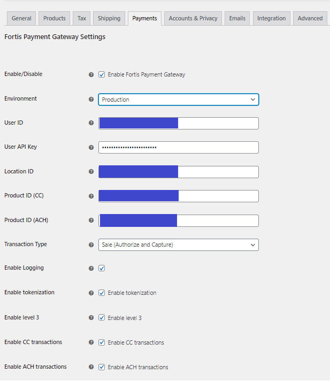
Task: Show help tooltip for Environment
Action: [x=91, y=99]
